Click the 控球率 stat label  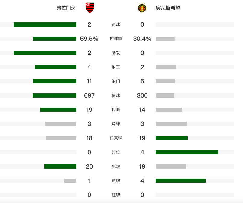116,39
